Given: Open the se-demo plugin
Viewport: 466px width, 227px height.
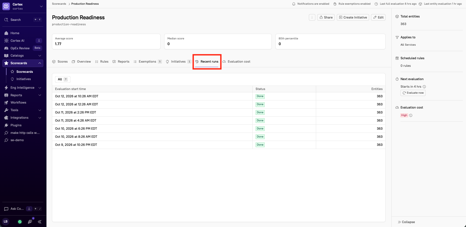Looking at the screenshot, I should tap(23, 140).
